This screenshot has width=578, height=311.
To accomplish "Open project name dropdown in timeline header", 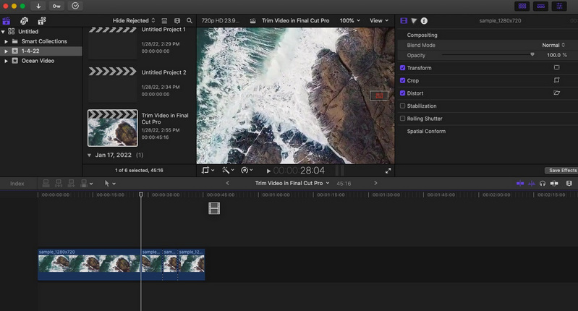I will [x=292, y=183].
